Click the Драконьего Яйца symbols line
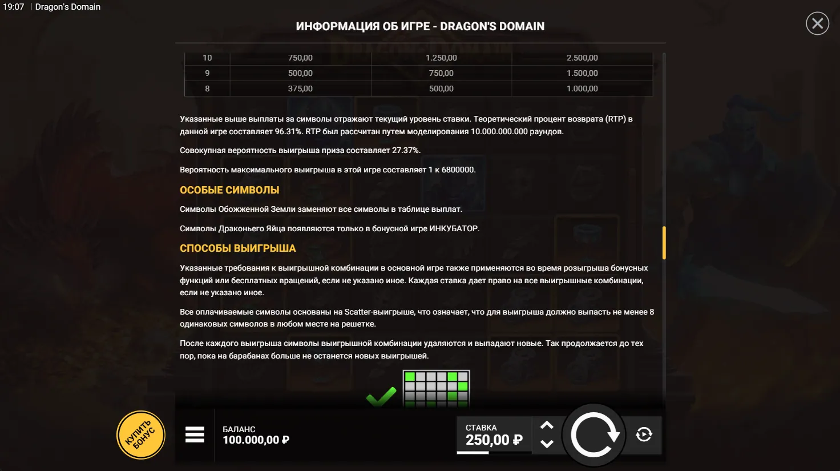Screen dimensions: 840x471 pos(329,228)
